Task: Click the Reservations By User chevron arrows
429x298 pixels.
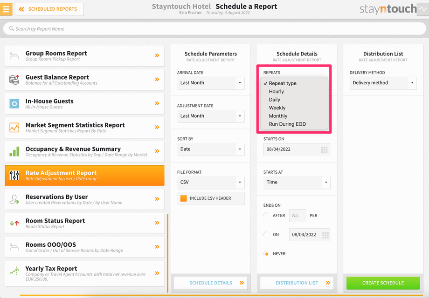Action: coord(157,199)
